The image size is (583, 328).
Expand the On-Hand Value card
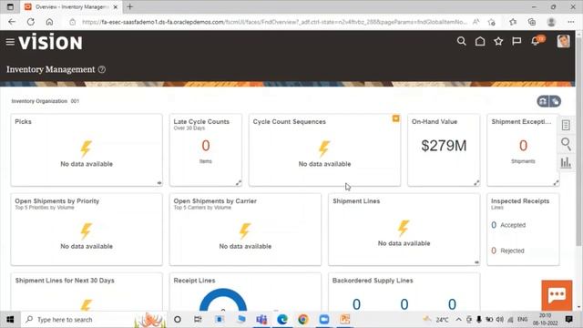point(476,182)
